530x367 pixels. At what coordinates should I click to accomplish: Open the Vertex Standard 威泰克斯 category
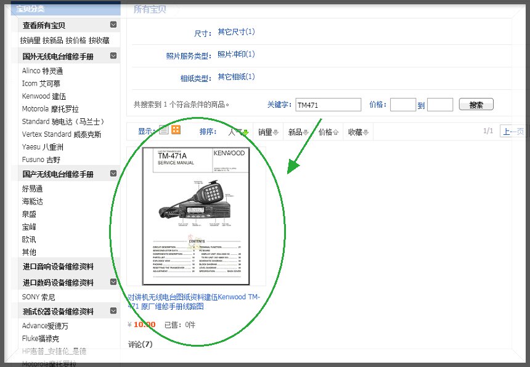62,134
